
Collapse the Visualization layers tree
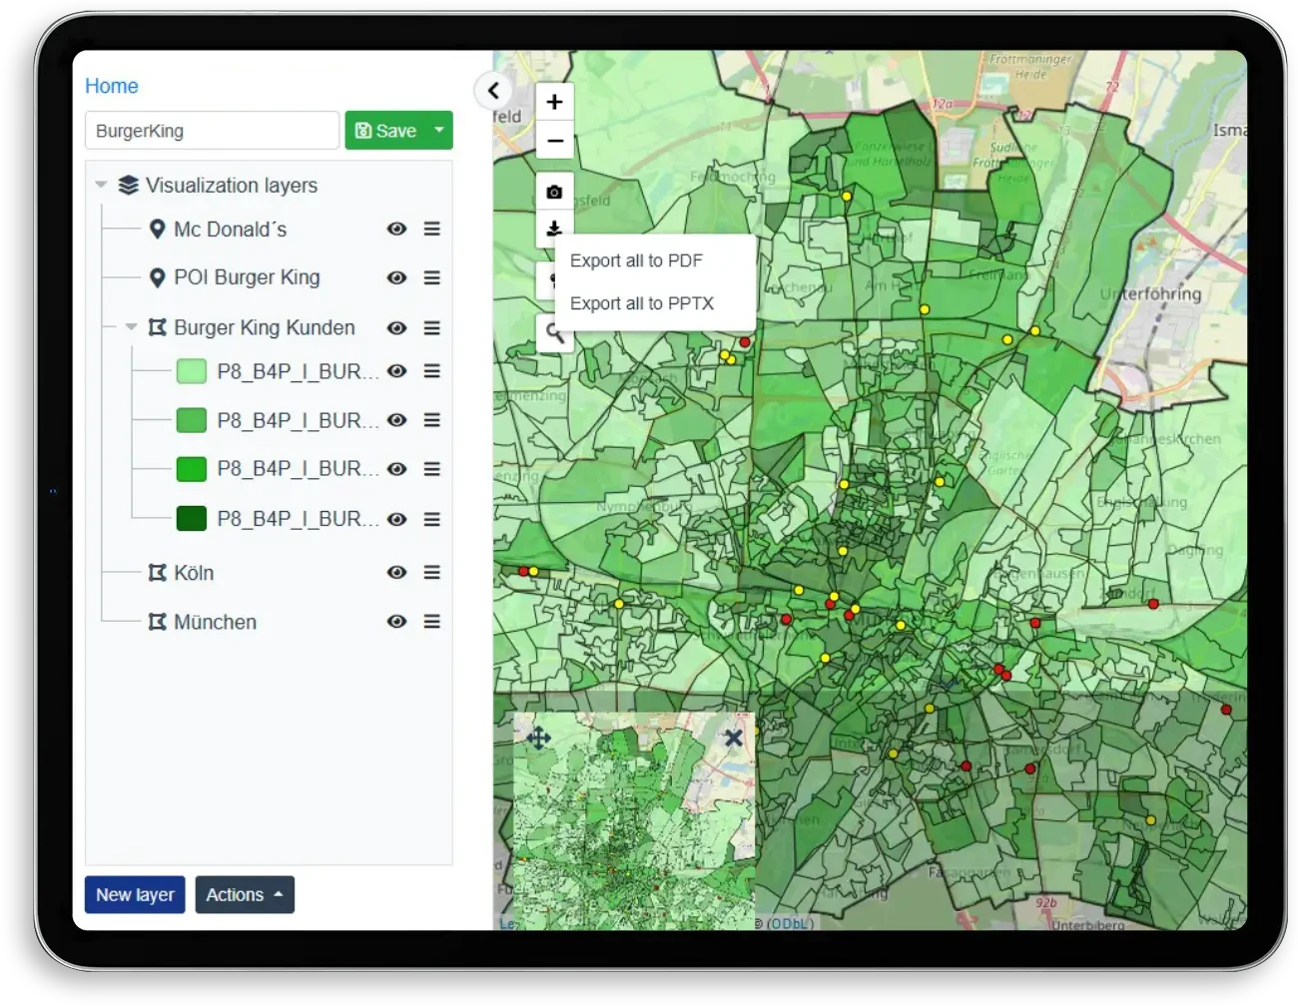point(101,185)
